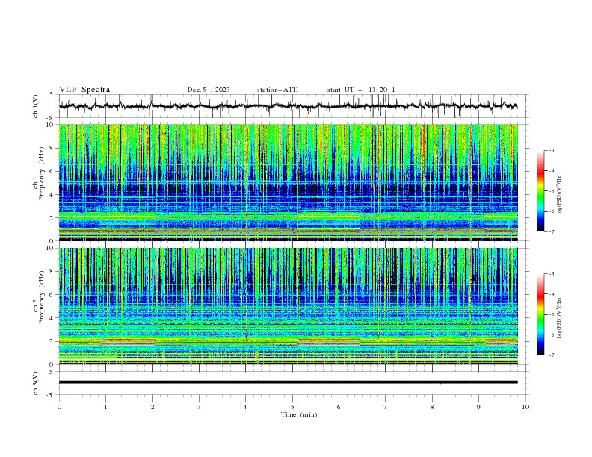Click the '1' tick on the time axis

pos(105,407)
